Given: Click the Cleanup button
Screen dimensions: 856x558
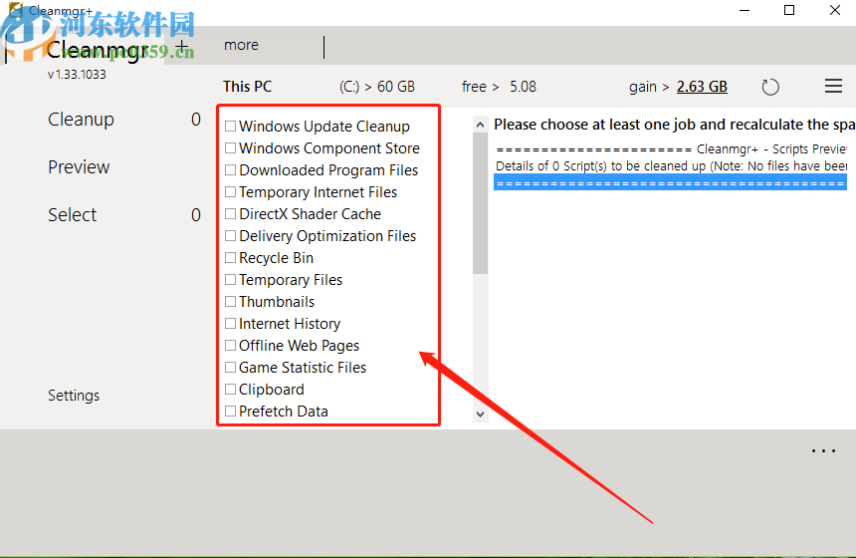Looking at the screenshot, I should [x=81, y=120].
